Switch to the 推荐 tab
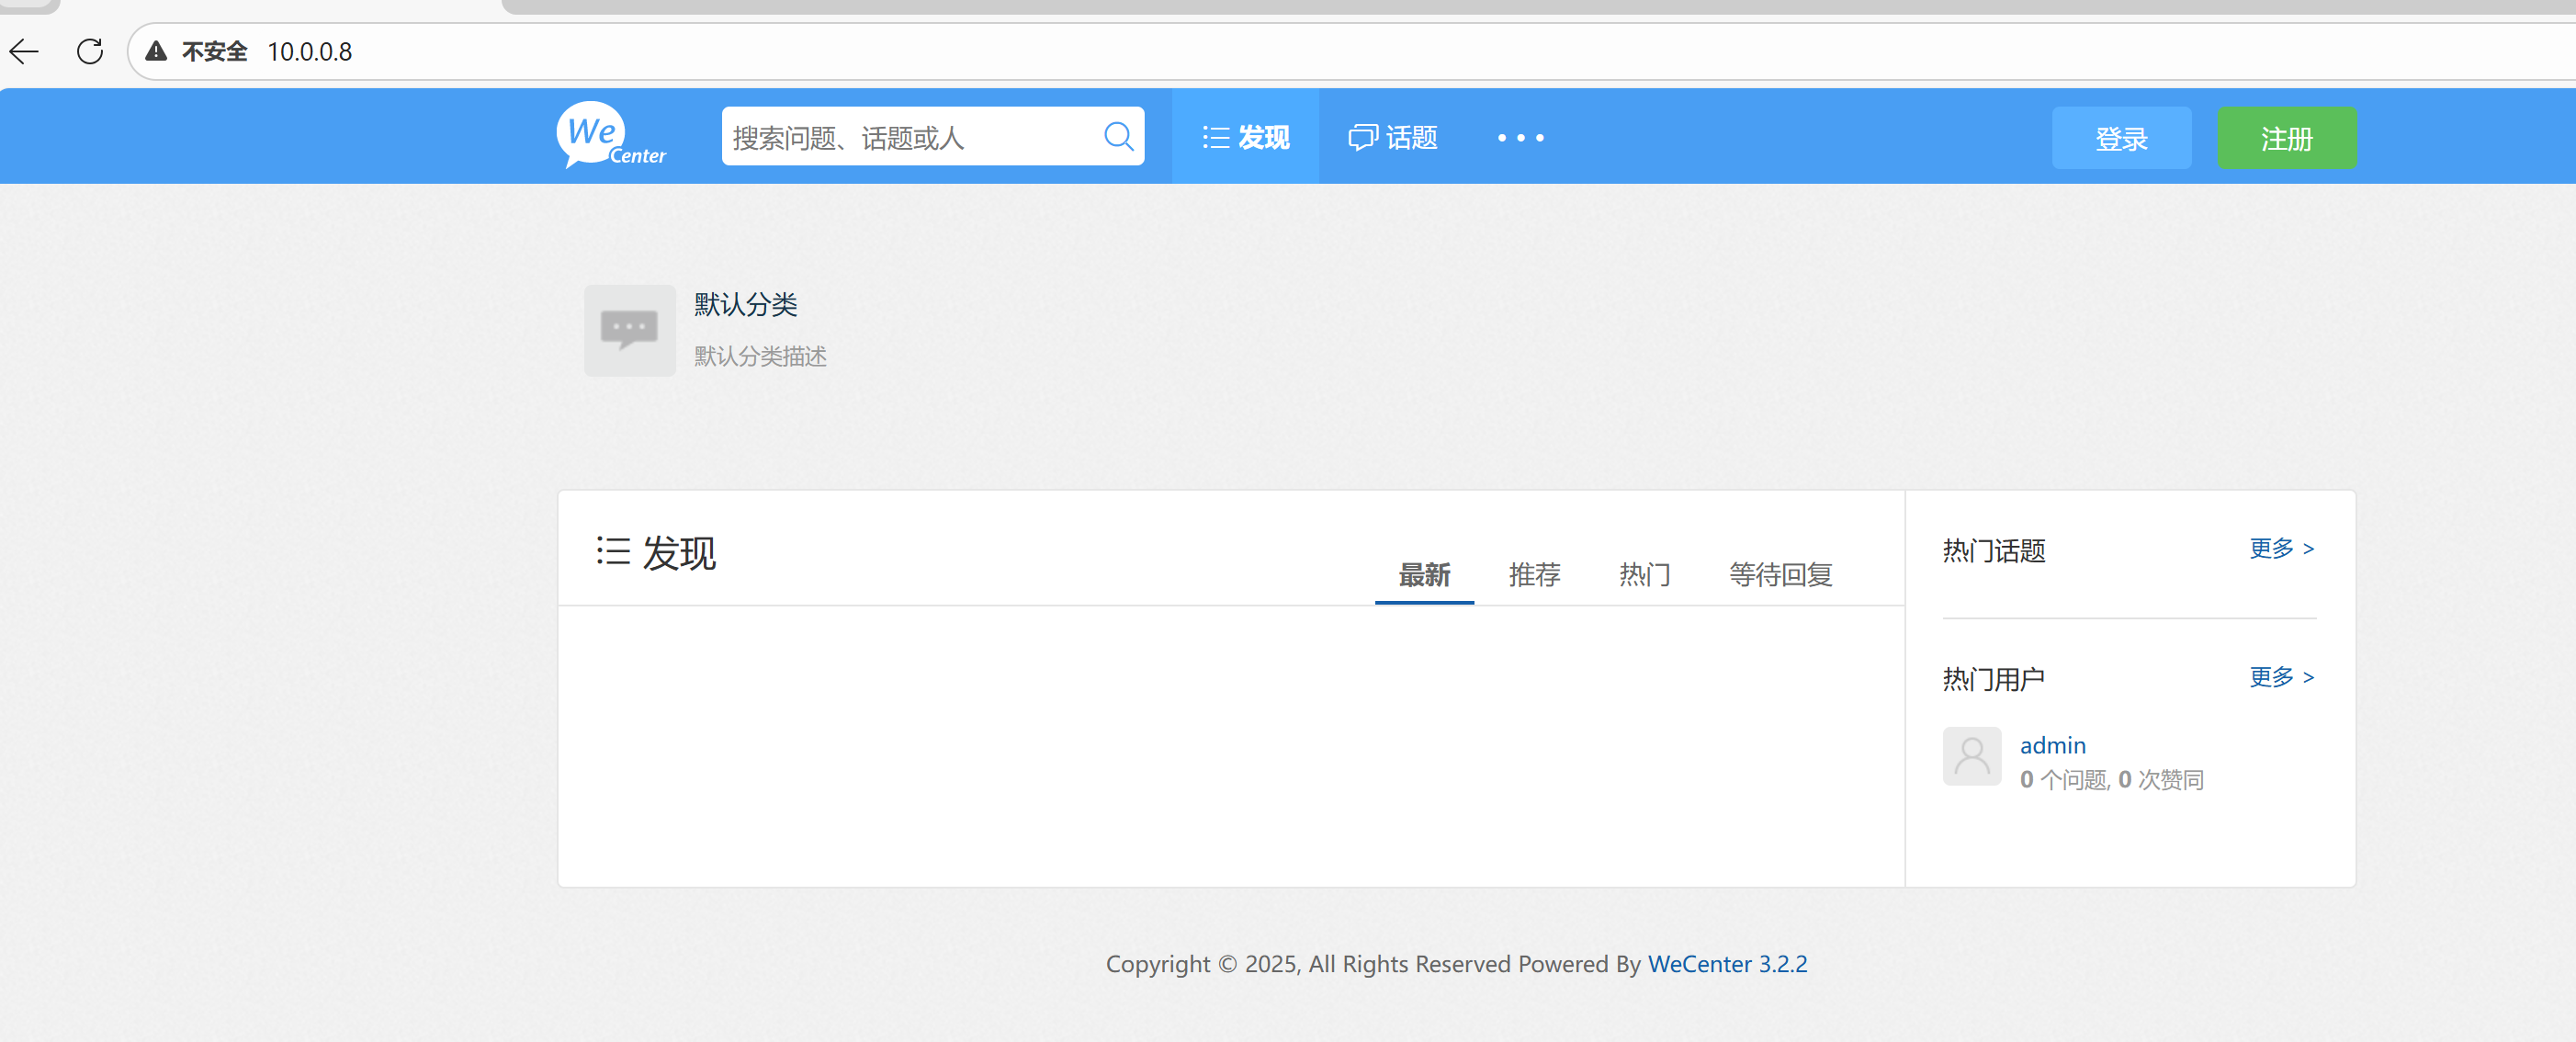This screenshot has width=2576, height=1042. point(1534,575)
